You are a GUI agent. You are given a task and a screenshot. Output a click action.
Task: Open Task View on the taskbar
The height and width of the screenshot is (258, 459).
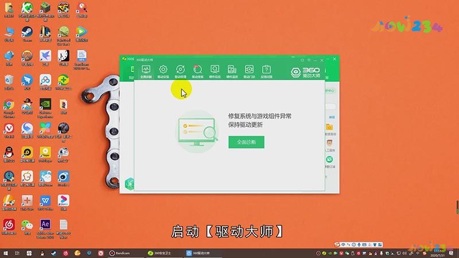click(17, 253)
